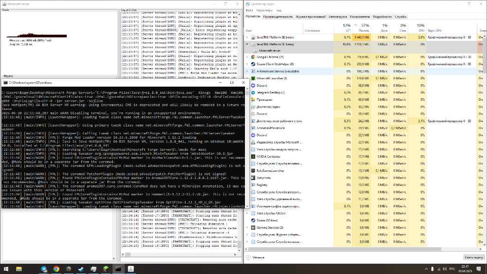Show hidden system tray icons
487x274 pixels.
click(x=426, y=269)
